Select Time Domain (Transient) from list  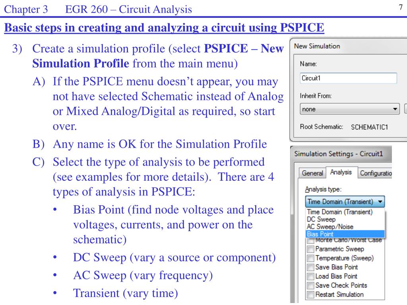339,212
